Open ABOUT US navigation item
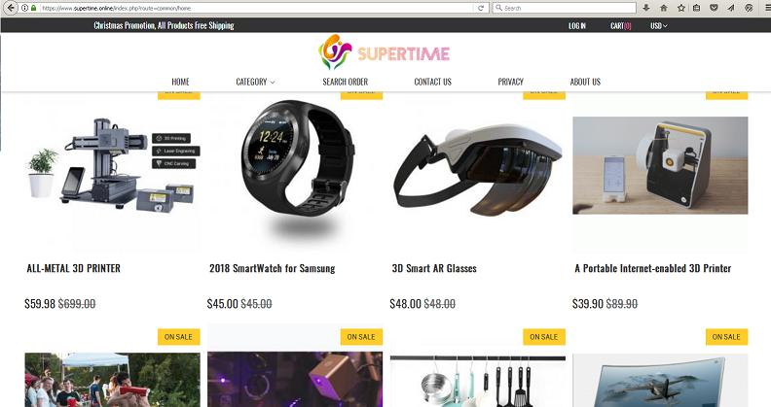 [x=585, y=82]
